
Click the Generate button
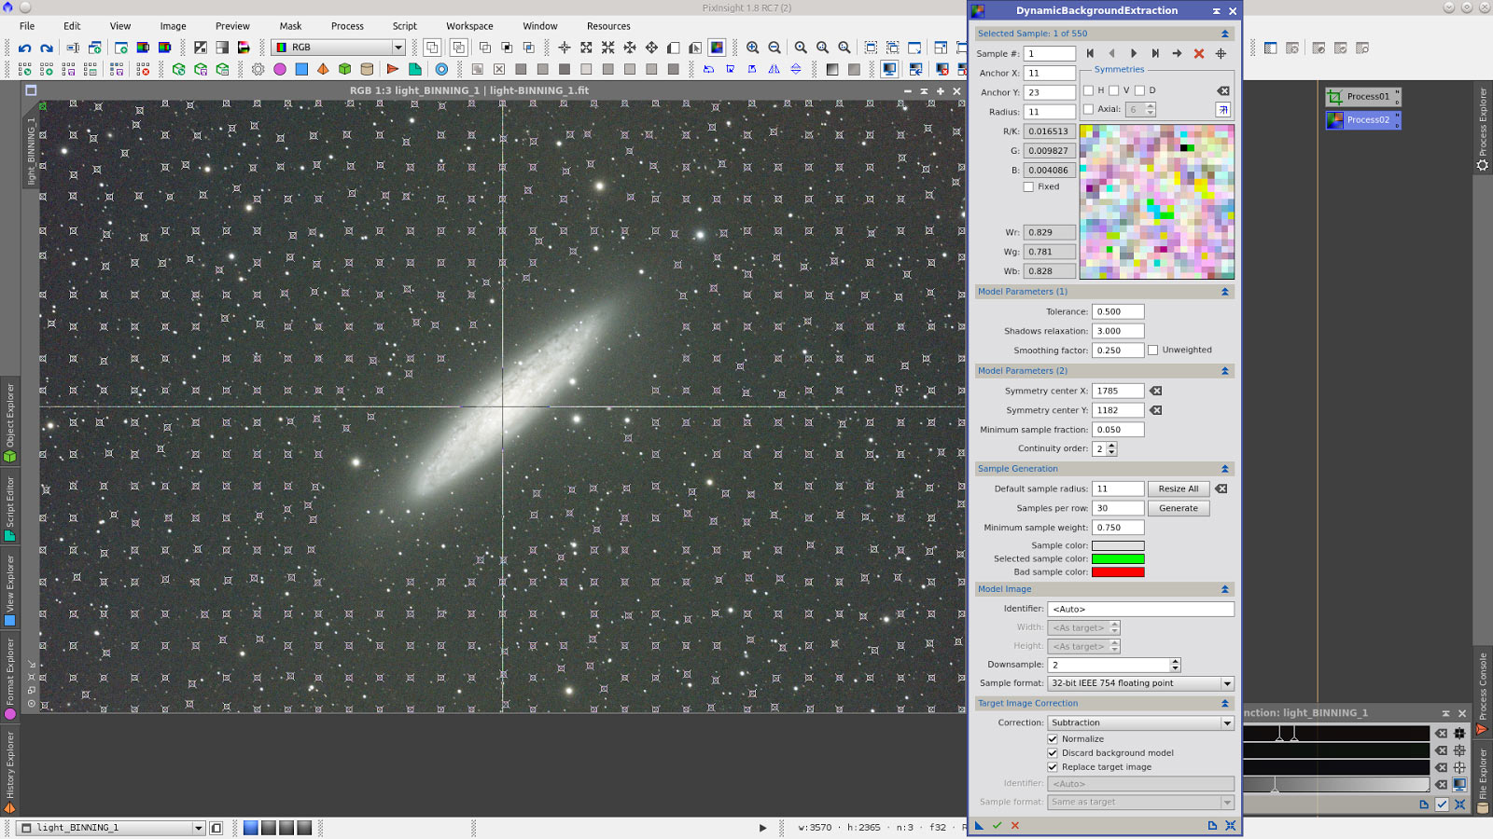point(1178,509)
